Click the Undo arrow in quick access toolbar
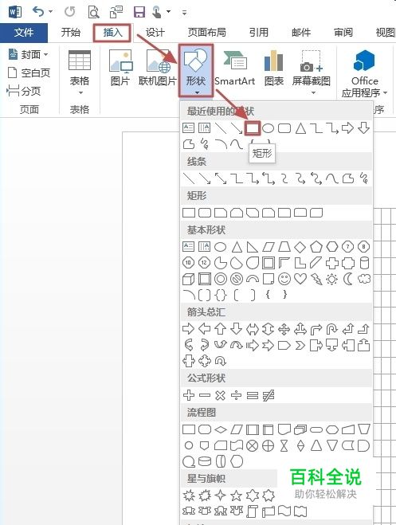The image size is (396, 525). coord(38,12)
